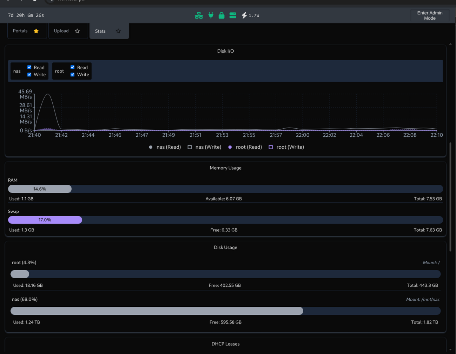Click the green power plug icon

[x=211, y=15]
